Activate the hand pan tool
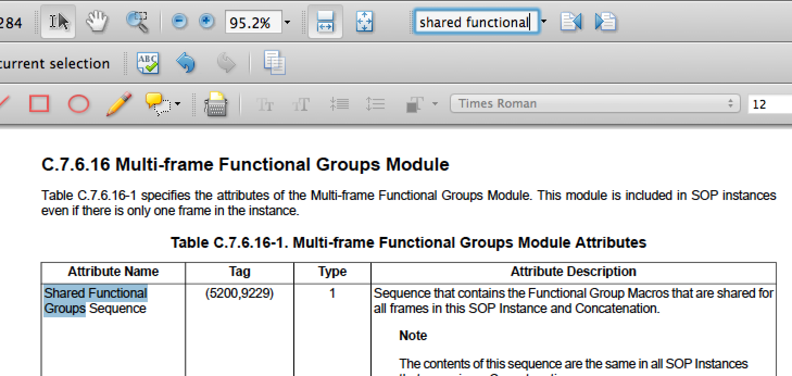This screenshot has height=376, width=792. point(97,22)
